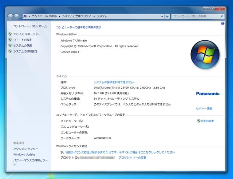Click プロダクト キーの変更 link
233x179 pixels.
(x=132, y=158)
